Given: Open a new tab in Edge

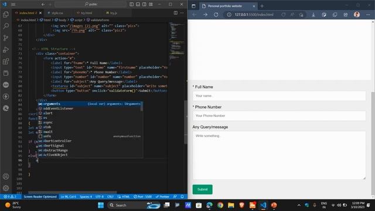Looking at the screenshot, I should pyautogui.click(x=262, y=6).
